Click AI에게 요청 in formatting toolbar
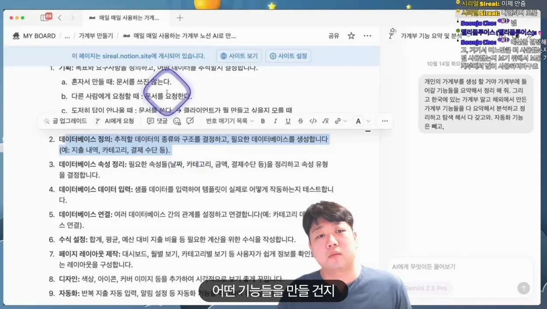Screen dimensions: 547x309 pyautogui.click(x=115, y=121)
